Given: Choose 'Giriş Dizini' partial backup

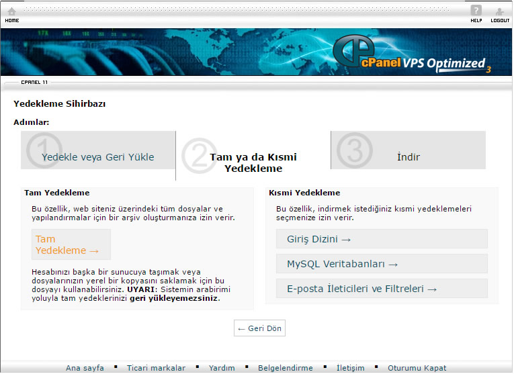Looking at the screenshot, I should [x=319, y=239].
